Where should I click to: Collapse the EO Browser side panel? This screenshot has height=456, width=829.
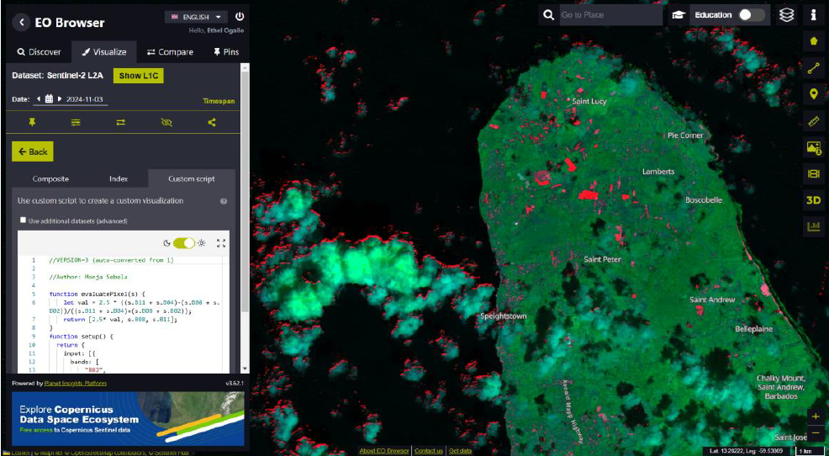point(21,23)
